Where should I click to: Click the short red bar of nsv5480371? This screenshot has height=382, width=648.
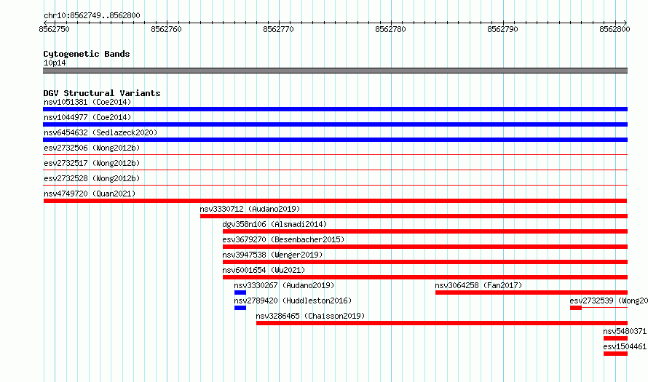[x=615, y=338]
